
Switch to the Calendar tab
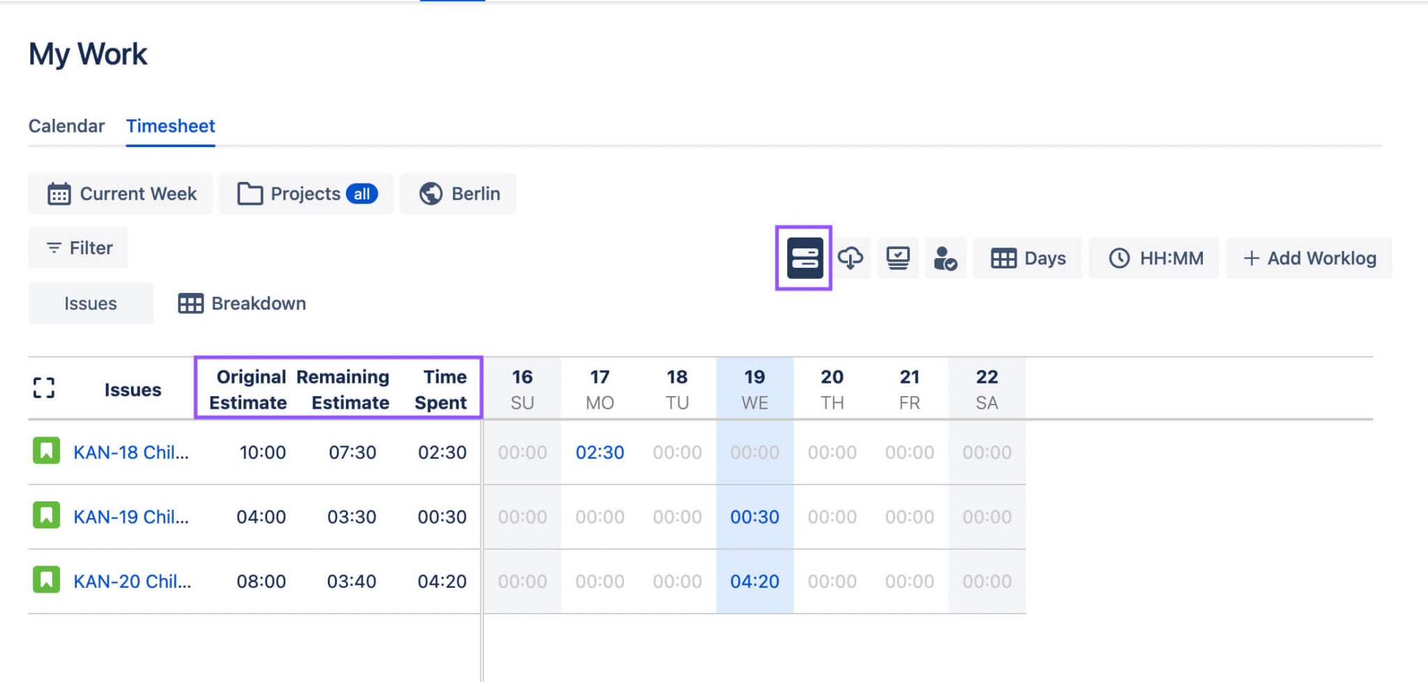[x=66, y=126]
